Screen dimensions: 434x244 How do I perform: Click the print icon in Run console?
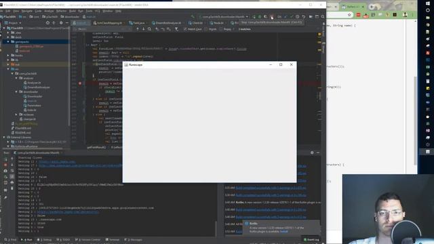click(12, 182)
